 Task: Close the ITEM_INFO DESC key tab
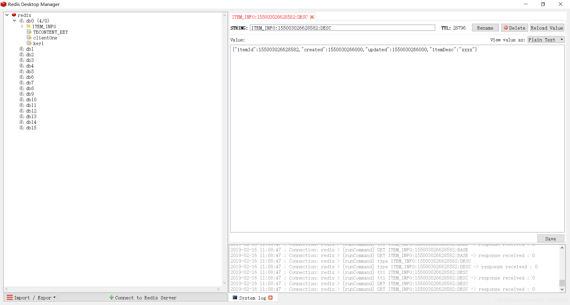(312, 17)
